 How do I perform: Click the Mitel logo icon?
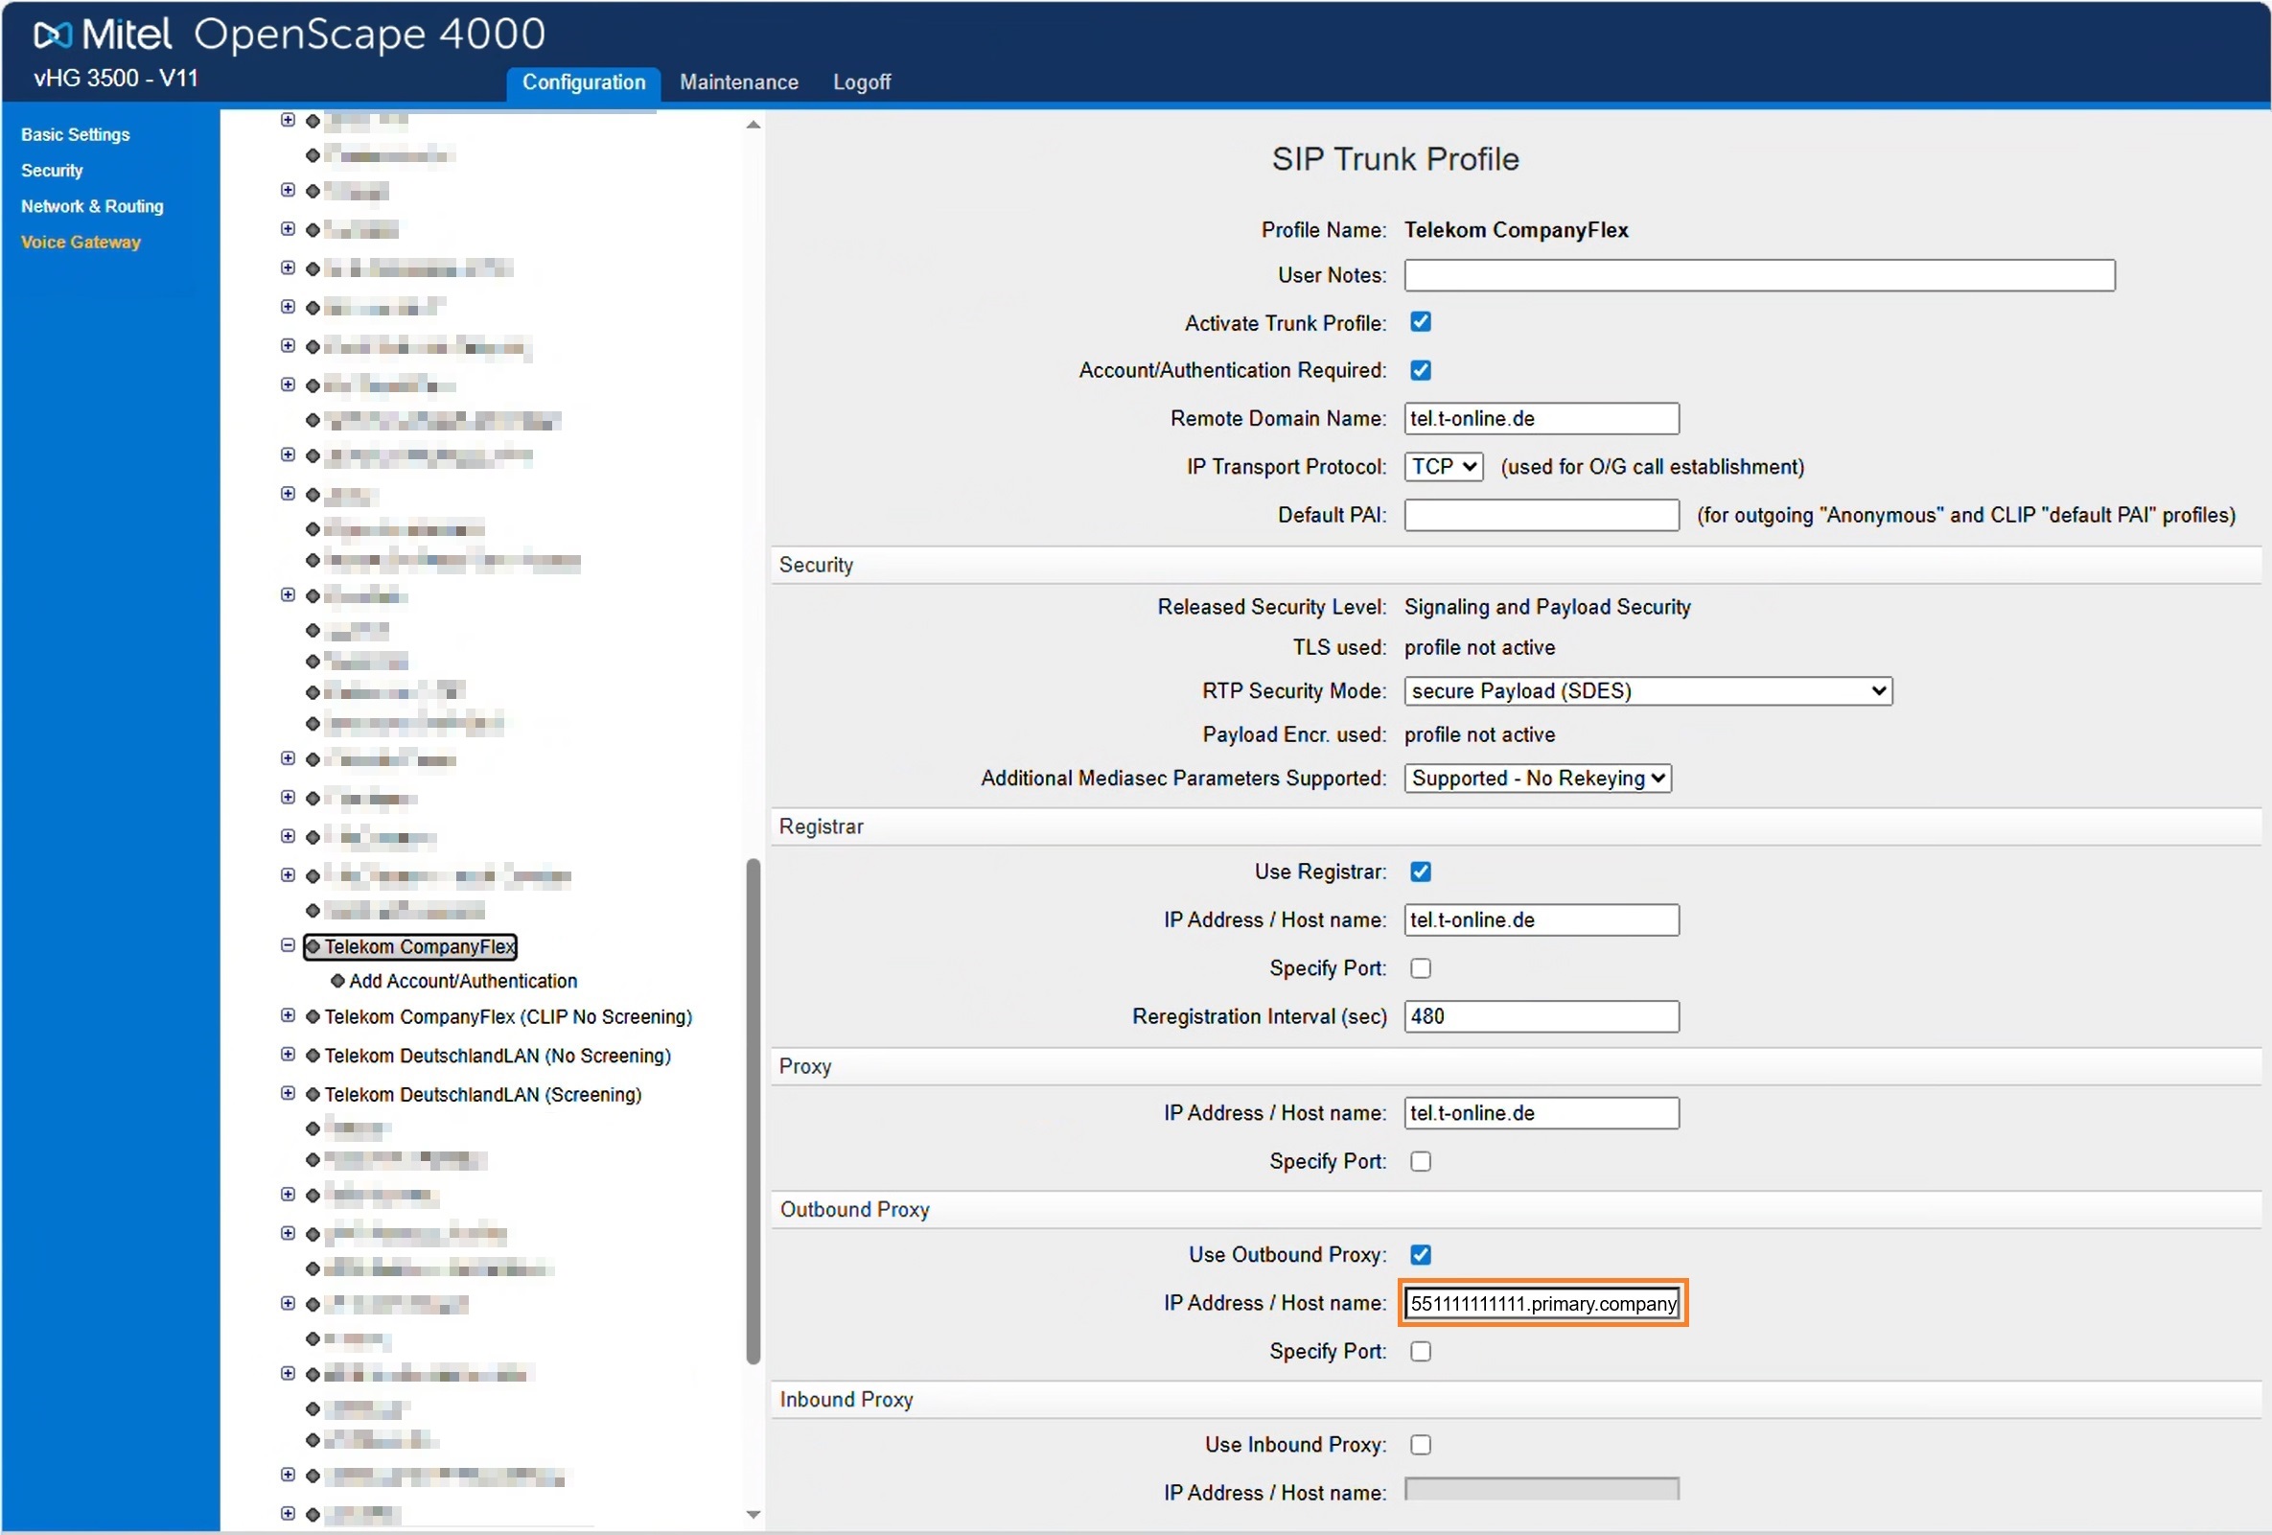click(52, 36)
